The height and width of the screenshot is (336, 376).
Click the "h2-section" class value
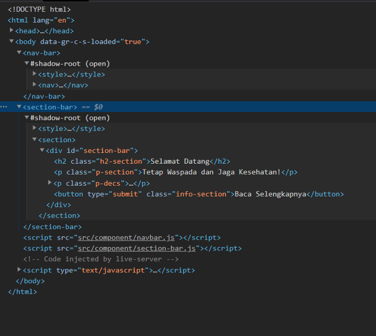pyautogui.click(x=121, y=162)
